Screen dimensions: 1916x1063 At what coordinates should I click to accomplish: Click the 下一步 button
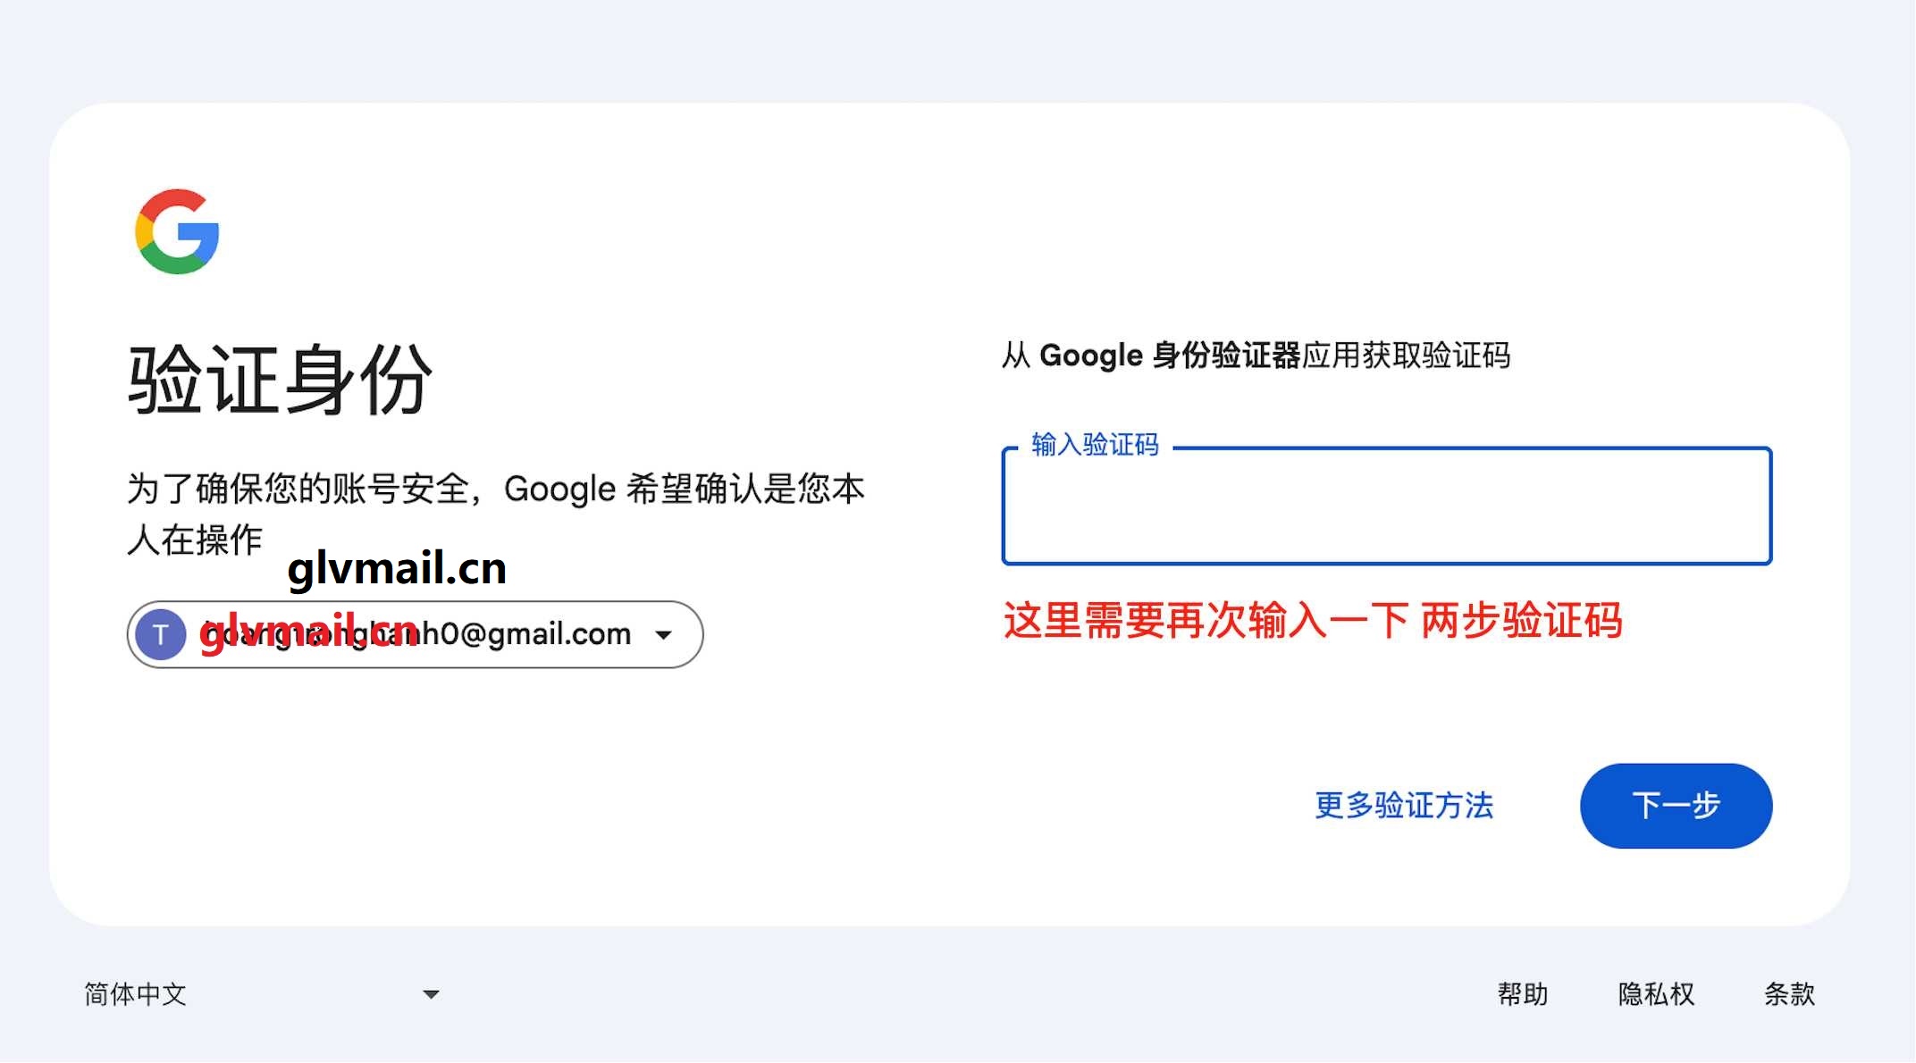pyautogui.click(x=1675, y=806)
